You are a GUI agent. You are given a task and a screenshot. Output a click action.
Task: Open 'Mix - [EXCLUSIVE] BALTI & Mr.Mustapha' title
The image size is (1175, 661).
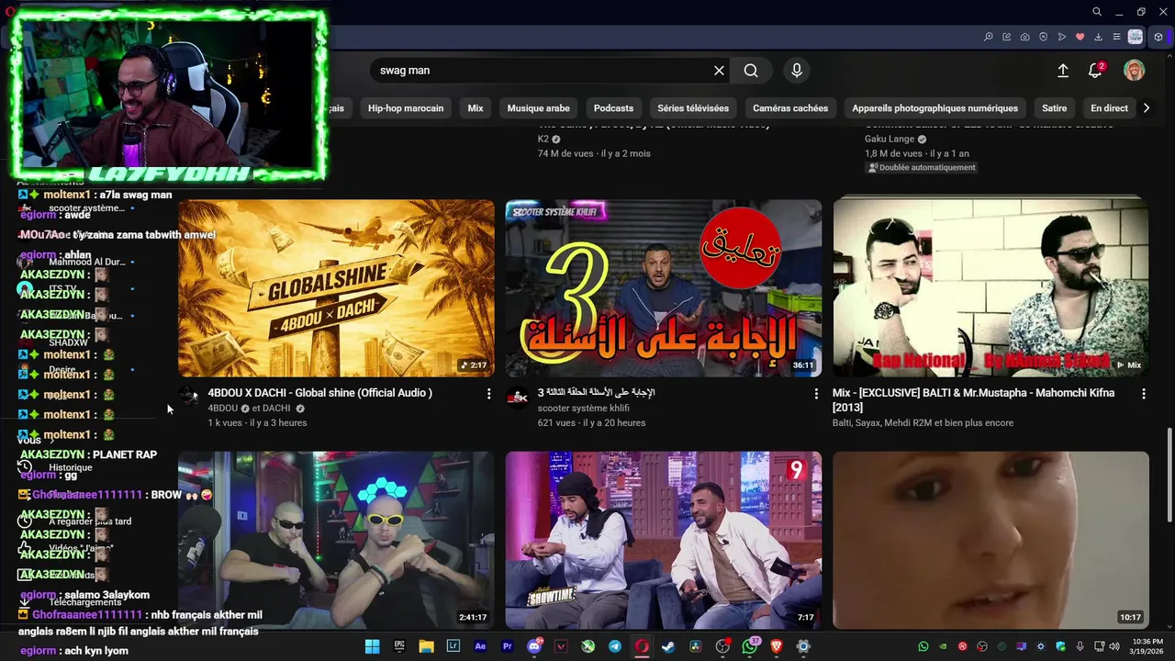973,400
